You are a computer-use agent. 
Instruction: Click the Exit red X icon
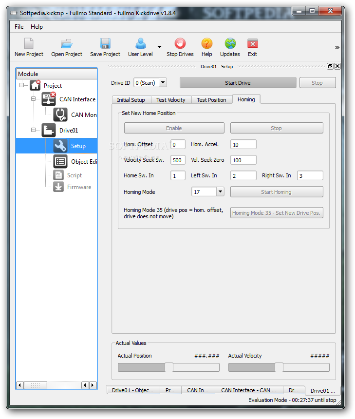pos(252,43)
